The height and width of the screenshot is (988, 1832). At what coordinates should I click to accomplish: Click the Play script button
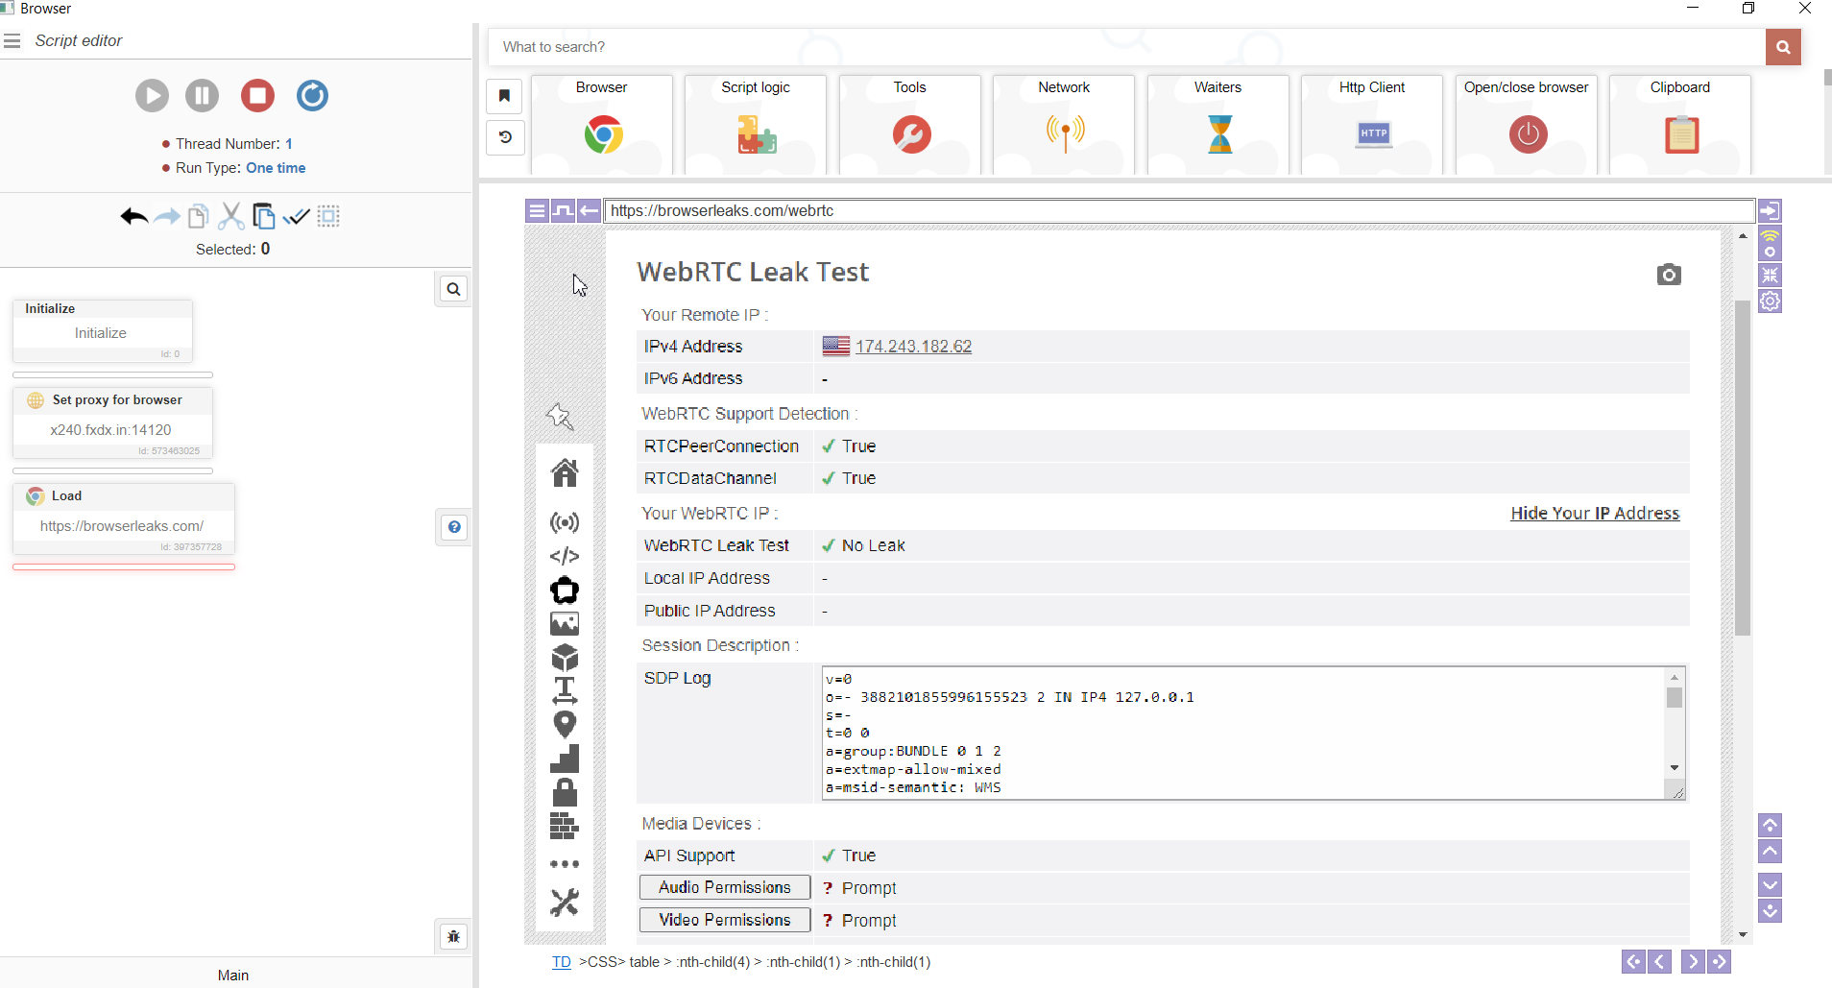click(152, 96)
